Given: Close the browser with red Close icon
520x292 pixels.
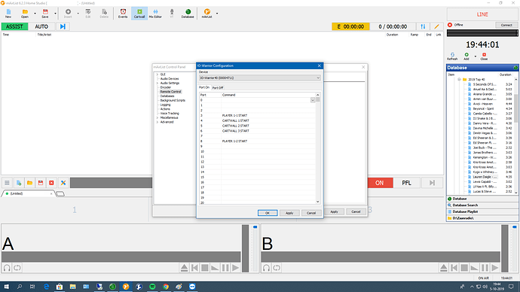Looking at the screenshot, I should tap(484, 56).
